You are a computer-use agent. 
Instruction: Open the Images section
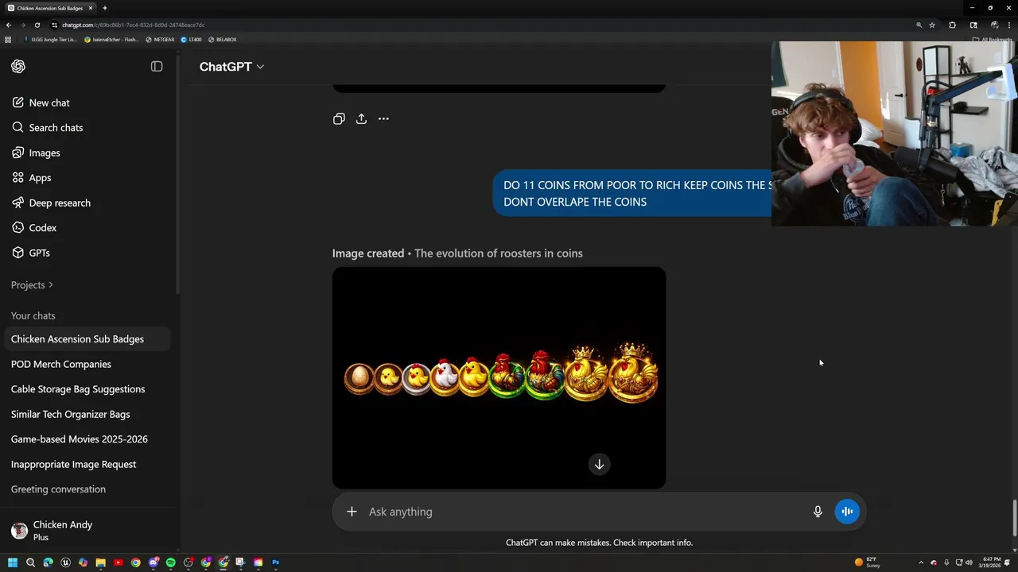pyautogui.click(x=87, y=153)
